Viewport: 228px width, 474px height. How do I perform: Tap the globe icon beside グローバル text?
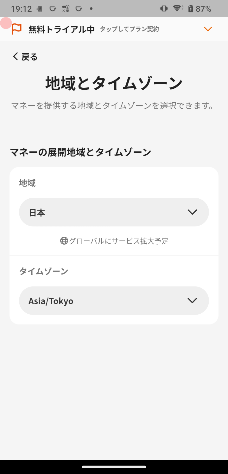(x=64, y=241)
